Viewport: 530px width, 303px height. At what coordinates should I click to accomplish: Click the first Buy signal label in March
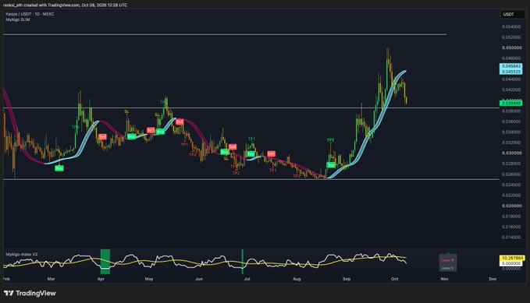59,168
